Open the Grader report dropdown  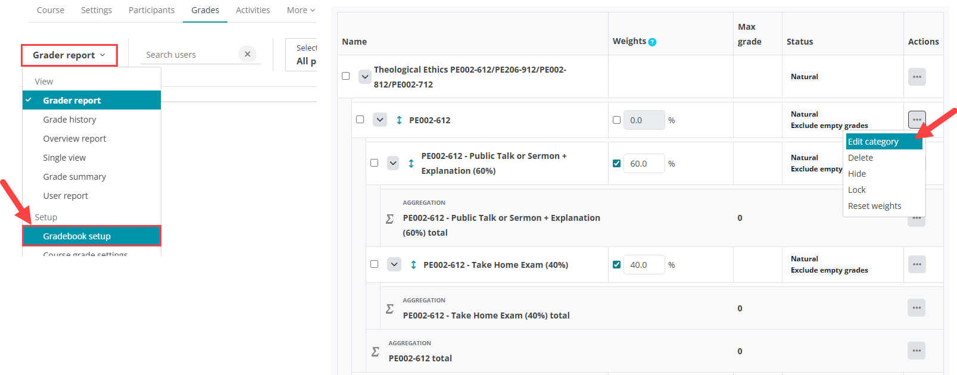(69, 55)
